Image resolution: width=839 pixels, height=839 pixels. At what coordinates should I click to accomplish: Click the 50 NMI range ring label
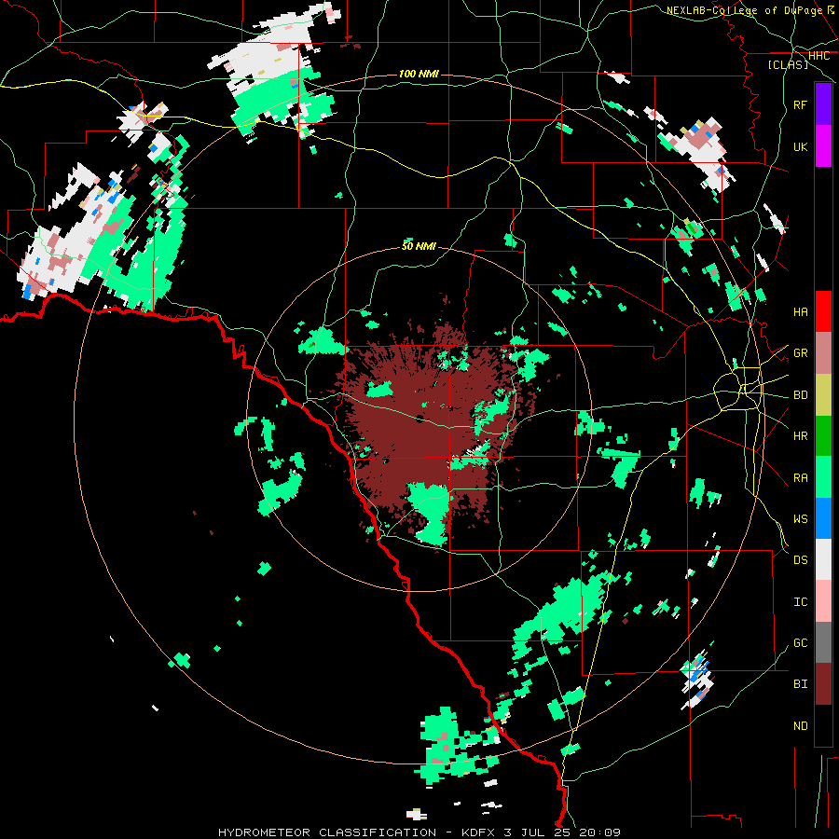pyautogui.click(x=419, y=246)
